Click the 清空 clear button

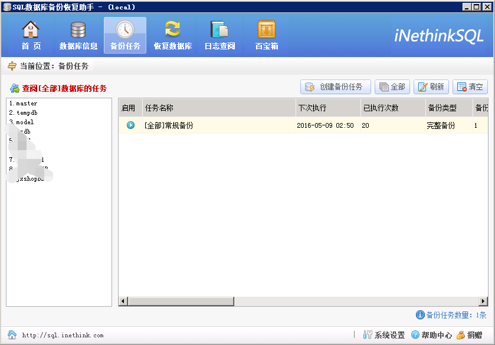pos(470,87)
